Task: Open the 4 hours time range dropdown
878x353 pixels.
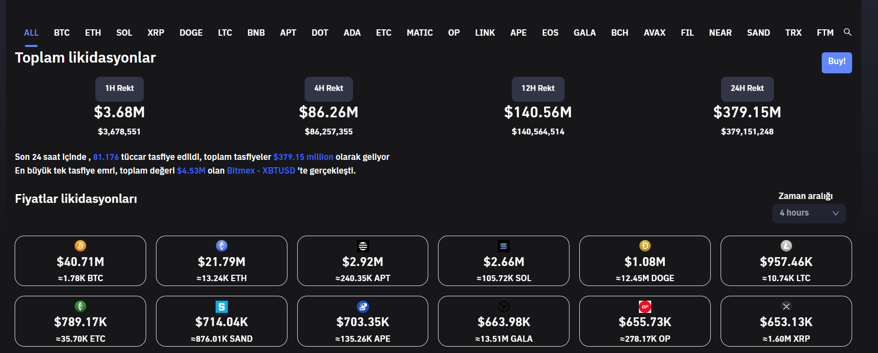Action: point(809,213)
